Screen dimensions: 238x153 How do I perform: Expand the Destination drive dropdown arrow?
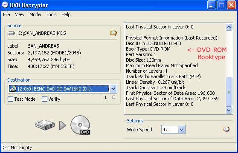pyautogui.click(x=113, y=88)
